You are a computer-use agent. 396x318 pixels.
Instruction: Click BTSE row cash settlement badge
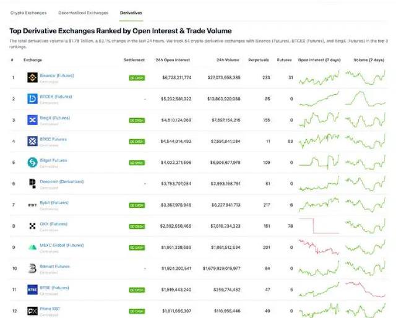[137, 290]
